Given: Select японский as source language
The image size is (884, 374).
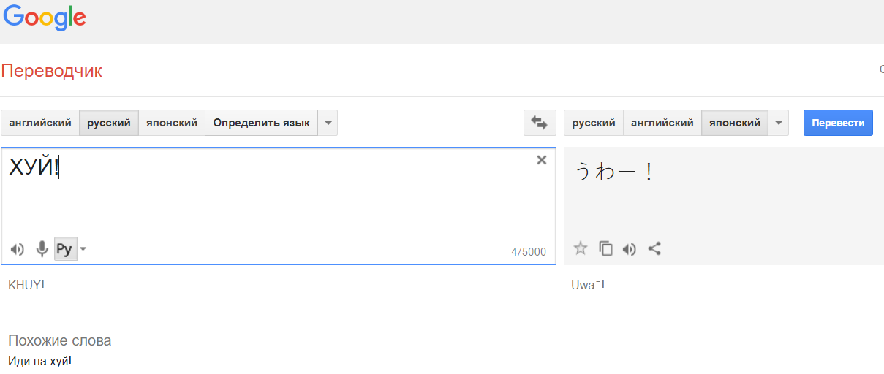Looking at the screenshot, I should click(172, 123).
